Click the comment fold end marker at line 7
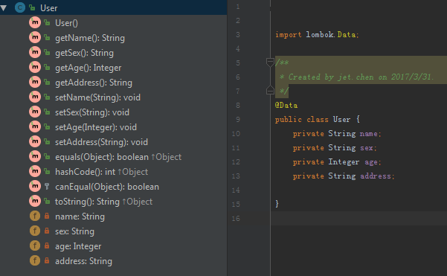447x276 pixels. click(x=270, y=90)
